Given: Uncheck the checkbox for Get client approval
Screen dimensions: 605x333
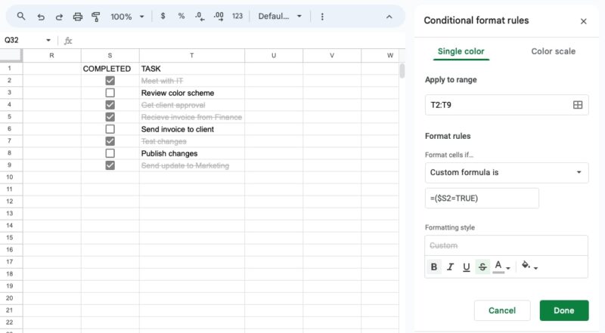Looking at the screenshot, I should pyautogui.click(x=110, y=105).
